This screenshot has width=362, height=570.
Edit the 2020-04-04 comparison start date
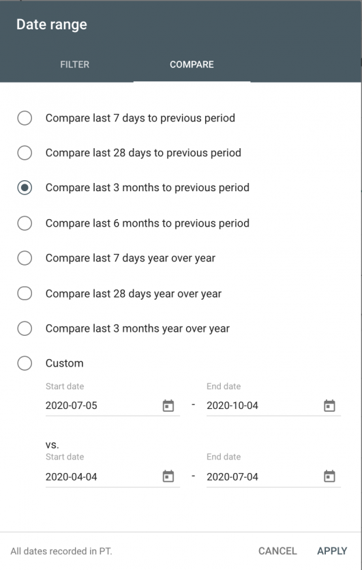coord(102,476)
